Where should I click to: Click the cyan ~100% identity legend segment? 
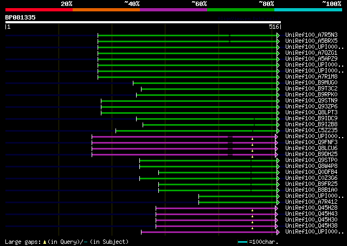click(x=309, y=10)
